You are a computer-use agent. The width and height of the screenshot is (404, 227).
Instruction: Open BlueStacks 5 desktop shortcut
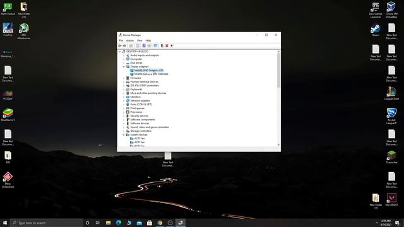point(8,115)
